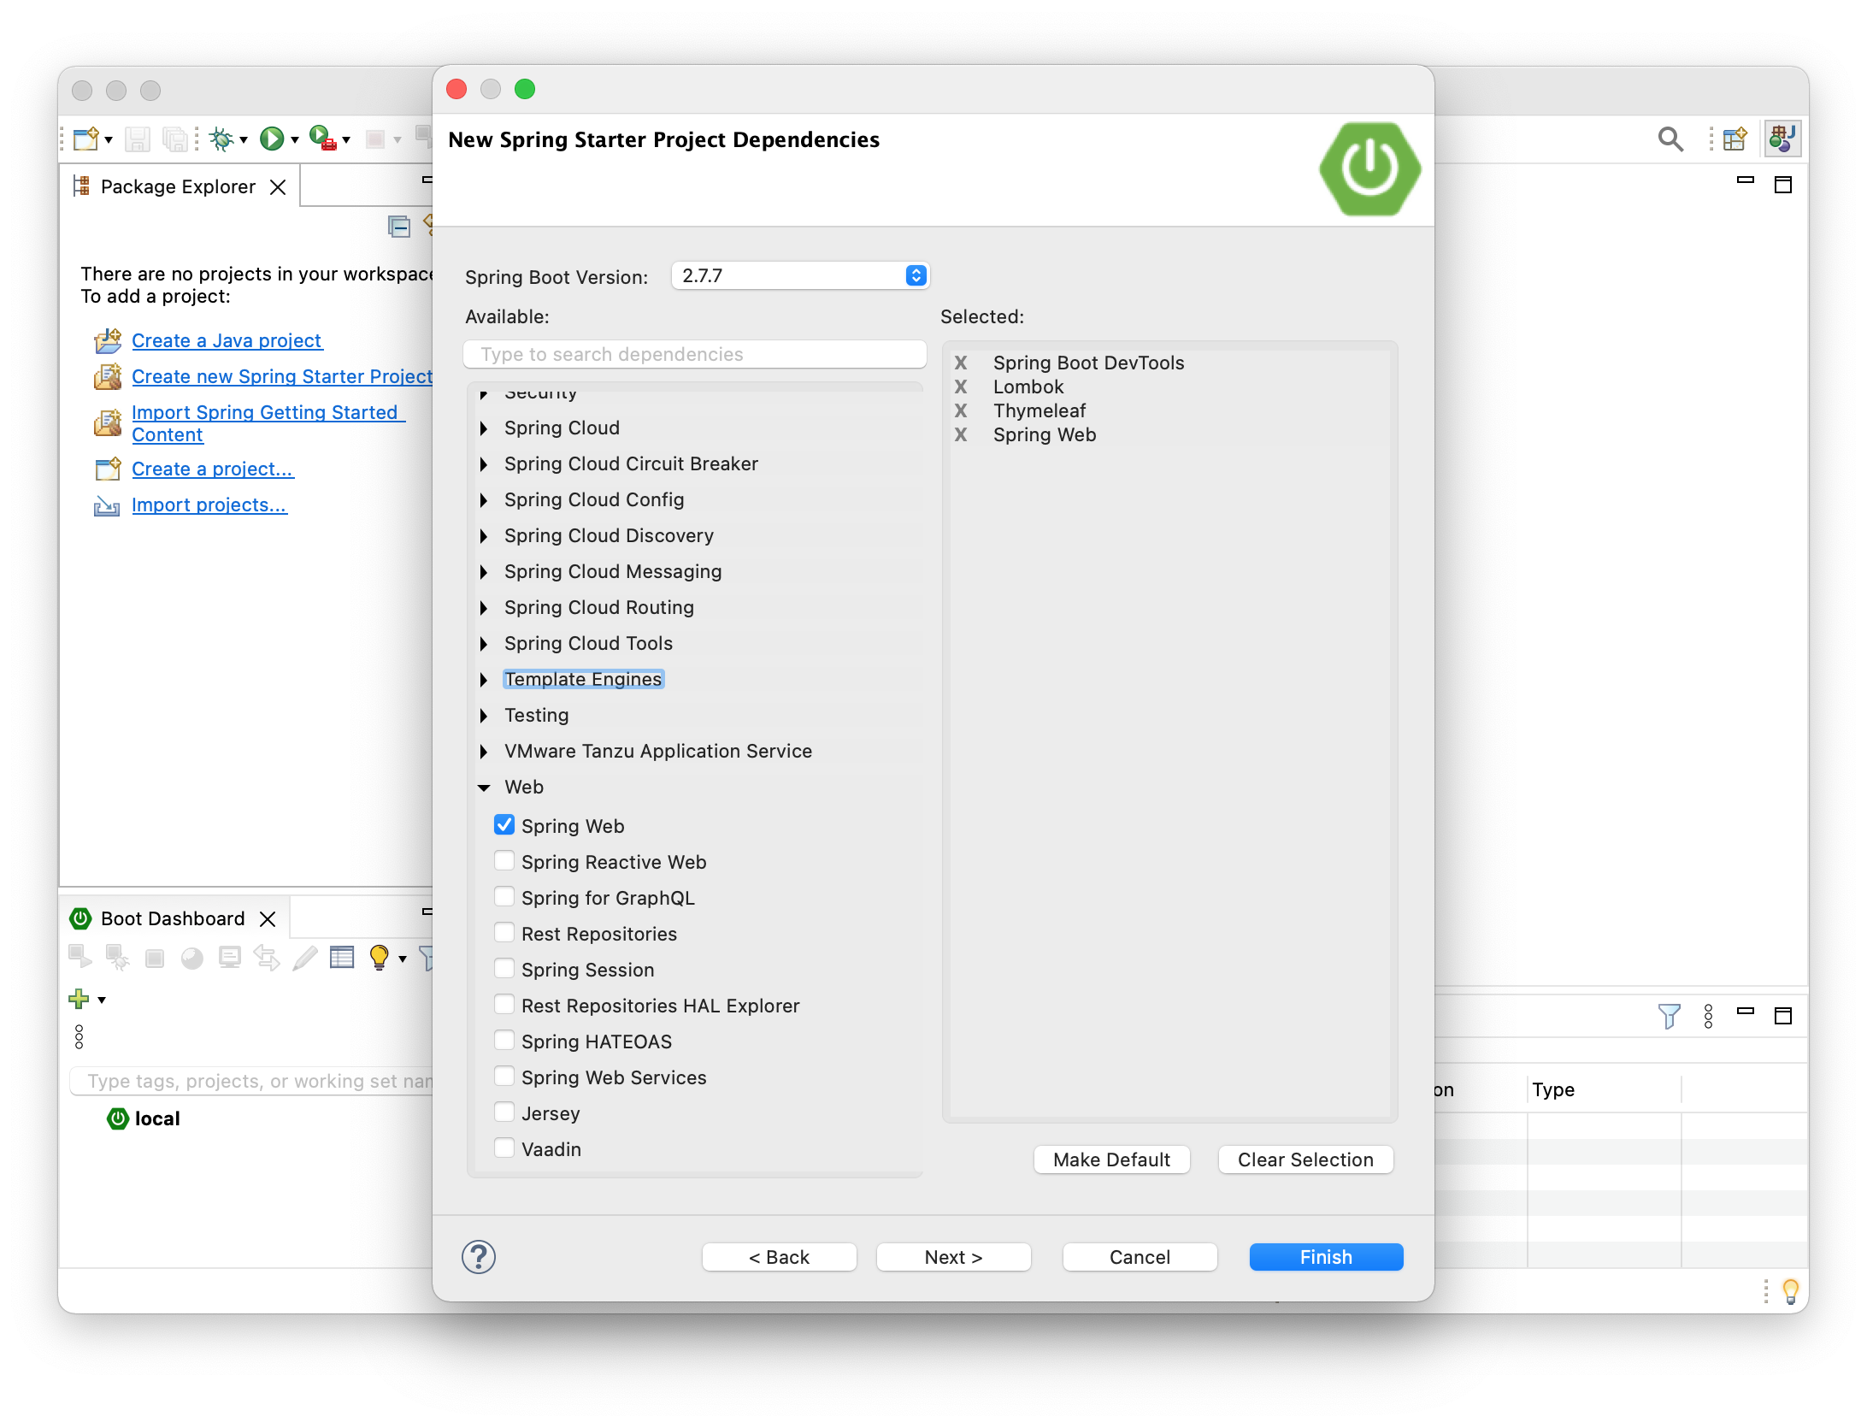Click the Finish button

tap(1326, 1257)
